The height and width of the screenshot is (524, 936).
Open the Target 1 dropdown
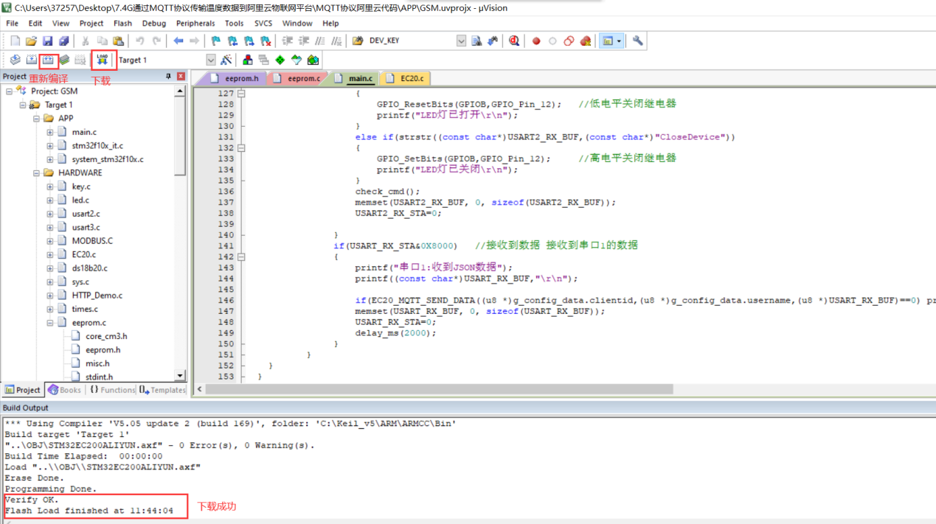coord(211,60)
